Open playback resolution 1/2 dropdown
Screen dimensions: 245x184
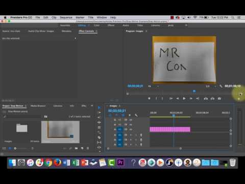211,86
